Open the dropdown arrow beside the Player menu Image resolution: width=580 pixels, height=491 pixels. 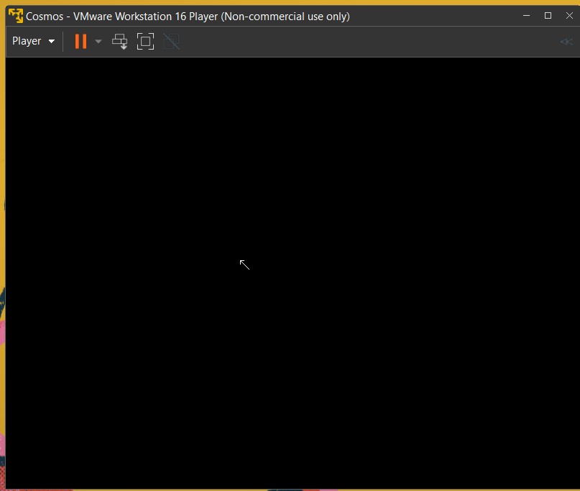pyautogui.click(x=51, y=41)
